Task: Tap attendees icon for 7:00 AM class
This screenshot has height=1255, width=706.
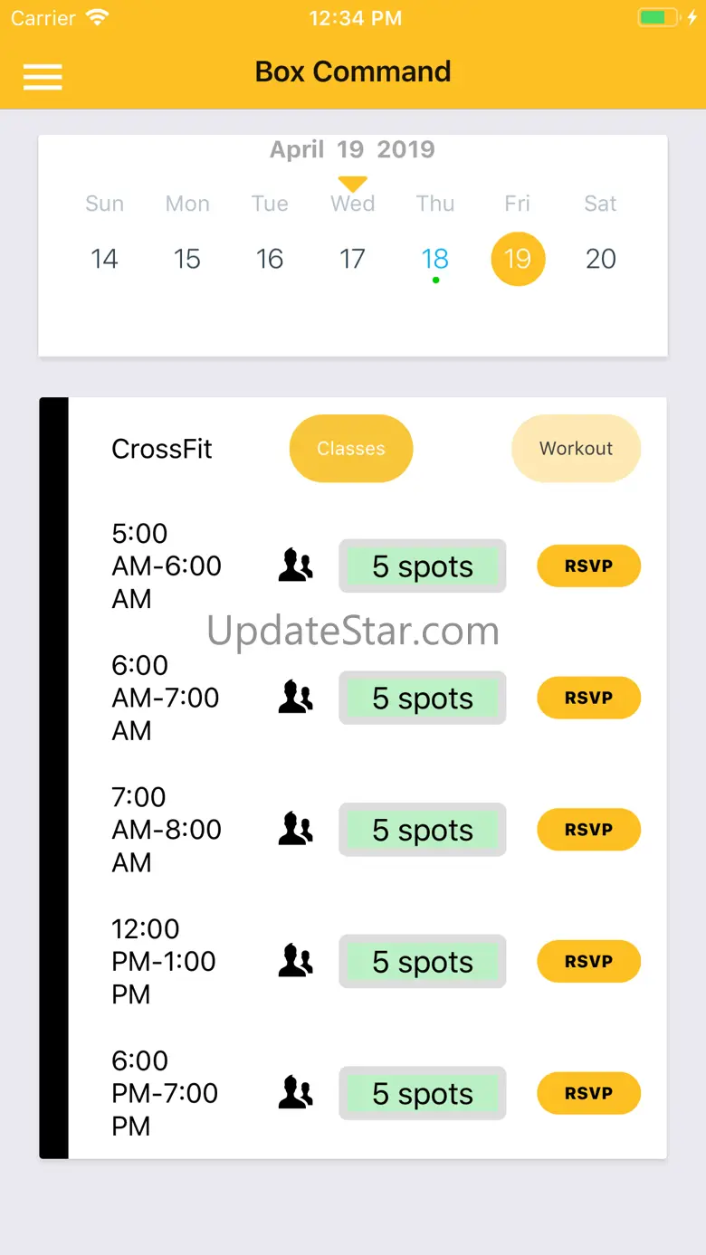Action: point(295,830)
